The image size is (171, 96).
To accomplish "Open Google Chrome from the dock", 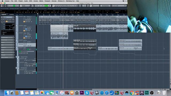I will [132, 93].
